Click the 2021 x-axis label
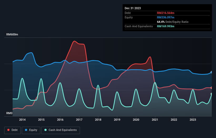216x138 pixels. point(155,120)
